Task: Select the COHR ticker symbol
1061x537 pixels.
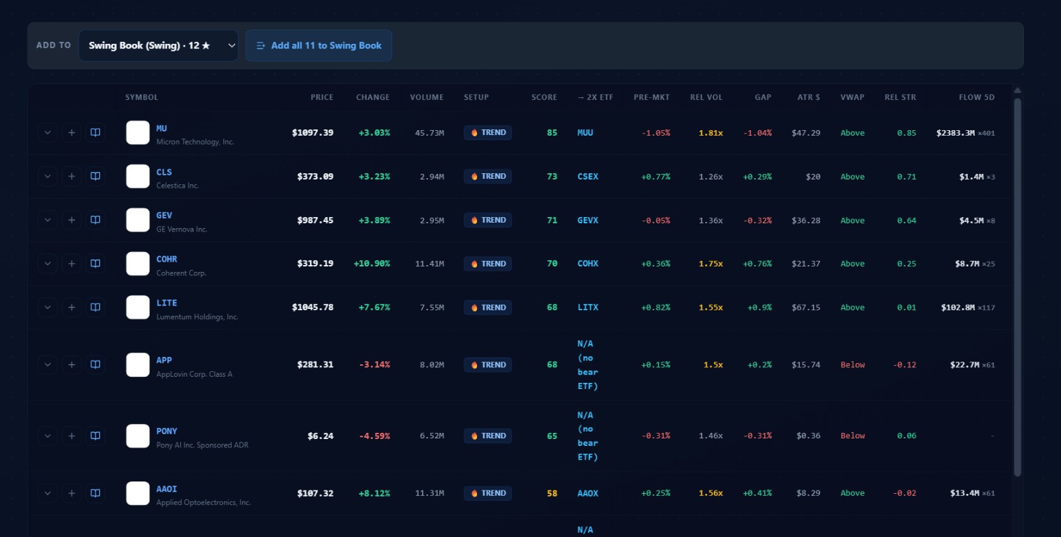Action: [x=167, y=260]
